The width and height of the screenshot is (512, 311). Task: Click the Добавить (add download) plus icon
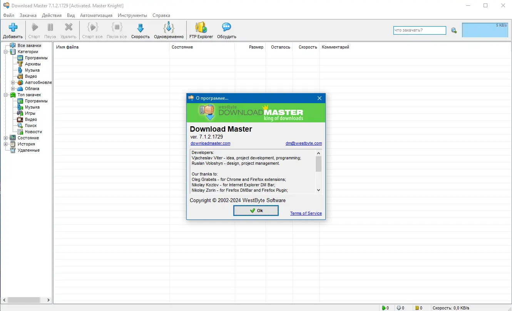point(13,27)
